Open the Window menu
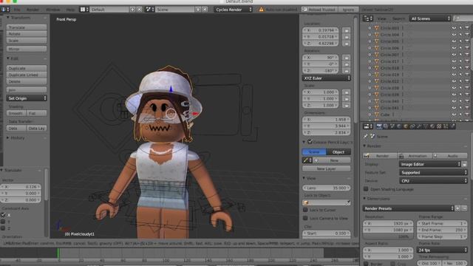This screenshot has height=266, width=473. 52,10
